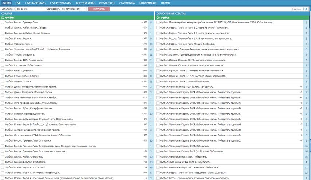This screenshot has width=311, height=180.
Task: Focus the Найти search field
Action: coord(298,9)
